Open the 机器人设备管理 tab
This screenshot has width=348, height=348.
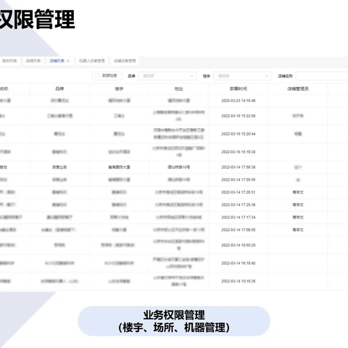point(92,61)
